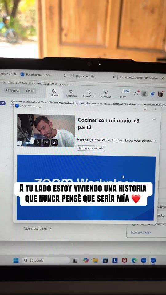Toggle the camera in video preview
This screenshot has height=295, width=166.
coord(46,142)
